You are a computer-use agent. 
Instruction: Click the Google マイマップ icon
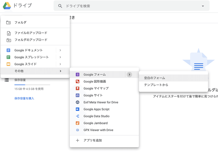click(x=78, y=88)
